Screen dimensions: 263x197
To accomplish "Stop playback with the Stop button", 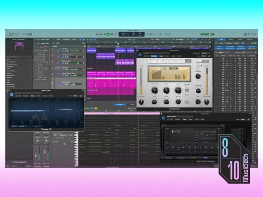I will [104, 34].
